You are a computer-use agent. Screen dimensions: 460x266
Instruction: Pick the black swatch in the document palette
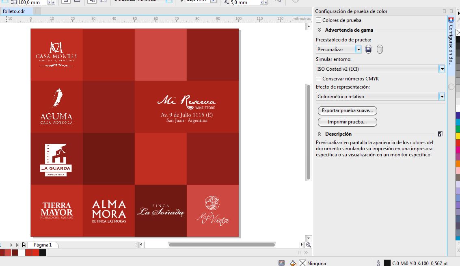[43, 253]
